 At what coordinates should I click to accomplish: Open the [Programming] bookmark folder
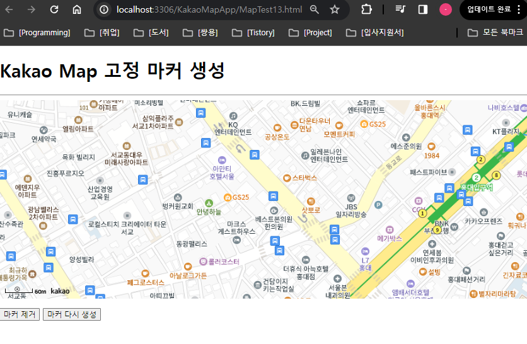click(x=37, y=33)
